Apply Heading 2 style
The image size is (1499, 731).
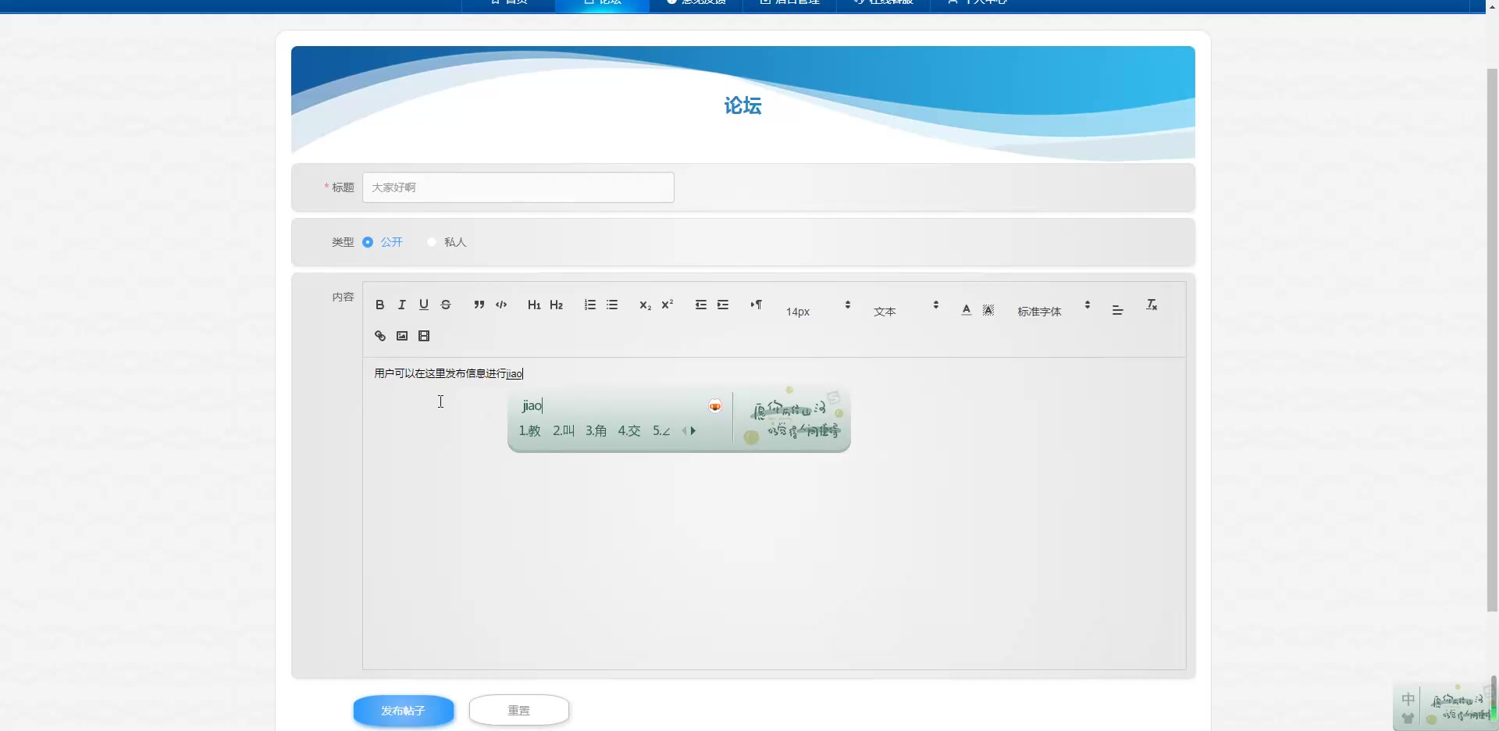coord(556,305)
